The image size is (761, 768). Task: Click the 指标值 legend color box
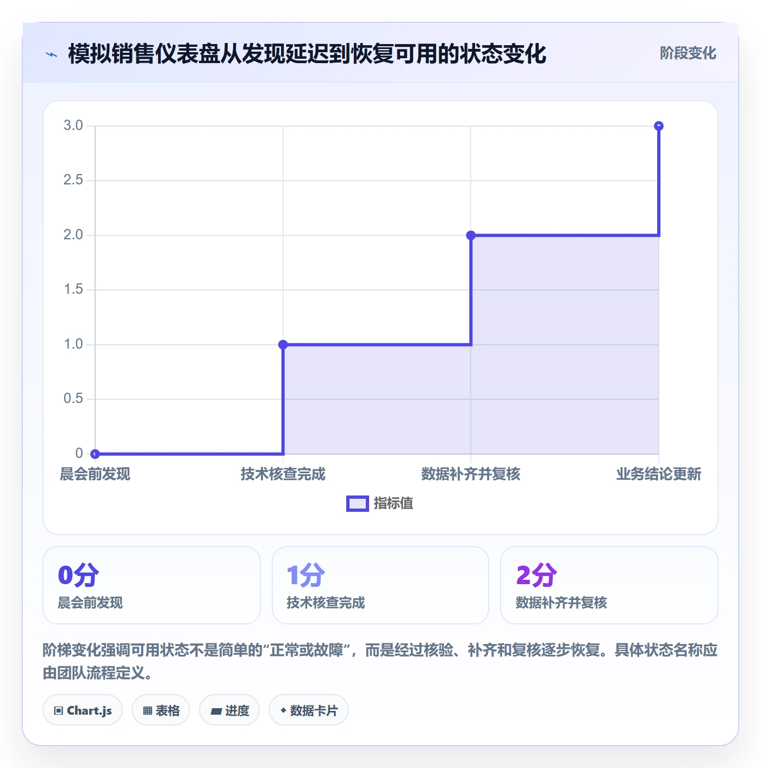(358, 504)
